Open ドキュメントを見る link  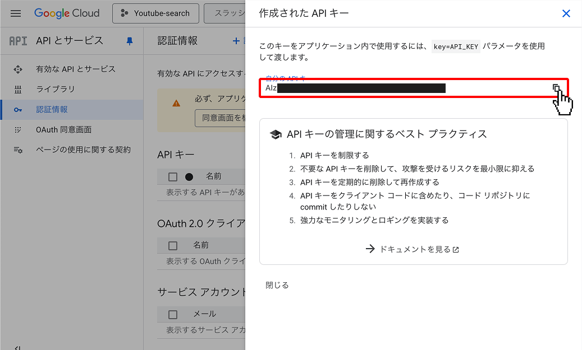412,249
